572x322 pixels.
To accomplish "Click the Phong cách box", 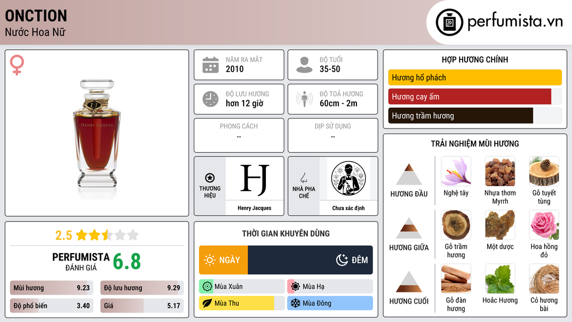I will click(239, 135).
